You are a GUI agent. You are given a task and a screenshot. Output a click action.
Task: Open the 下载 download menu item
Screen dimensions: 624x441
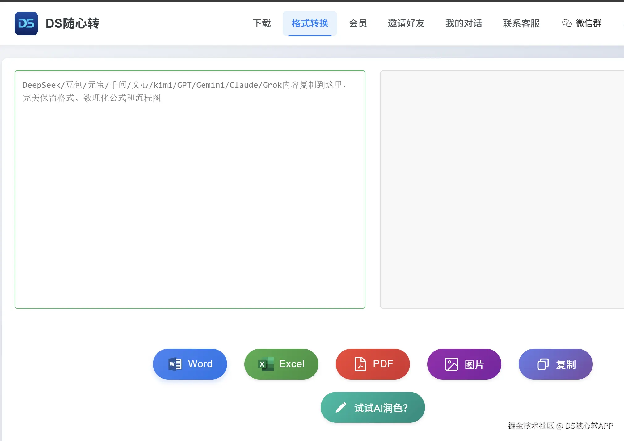[262, 23]
